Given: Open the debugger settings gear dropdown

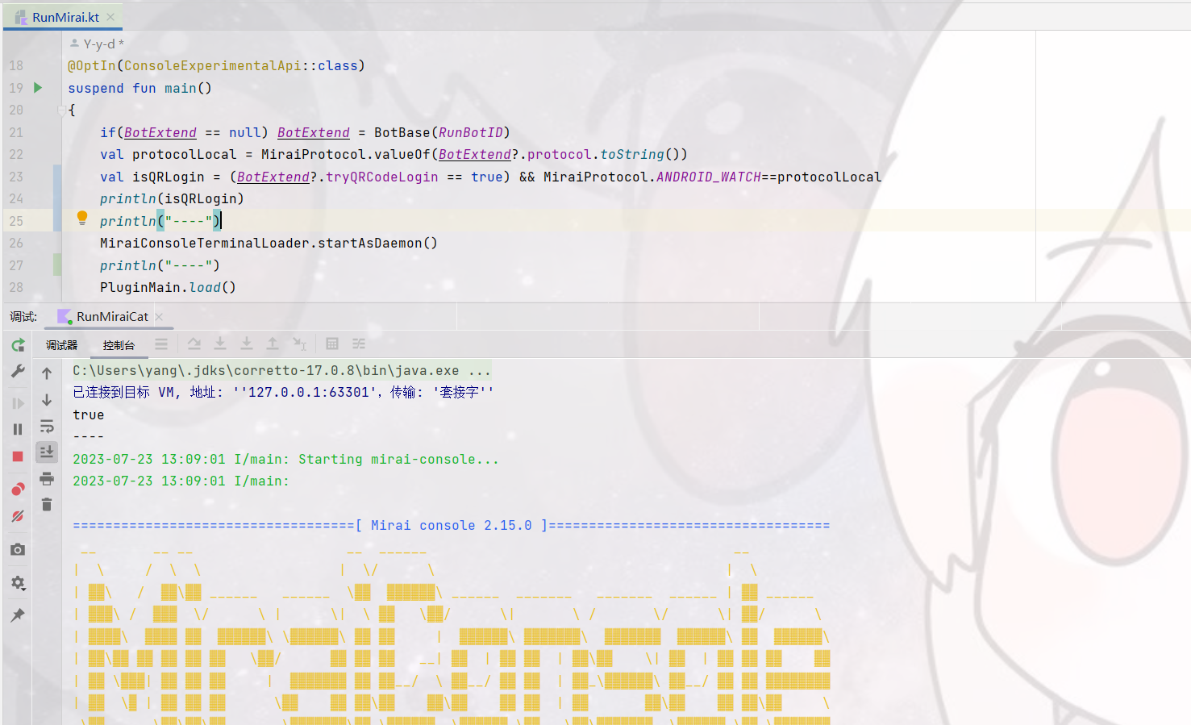Looking at the screenshot, I should coord(17,582).
